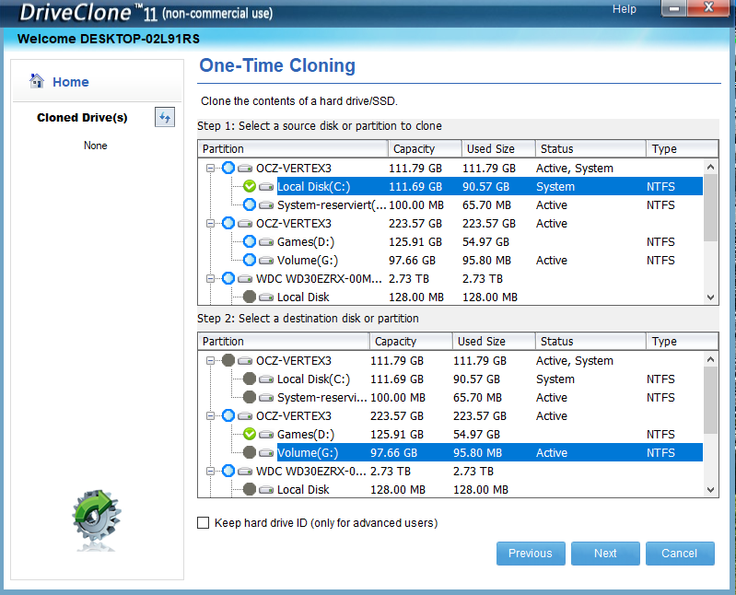Select System-reserviert row in source list
Screen dimensions: 736x595
[x=489, y=205]
